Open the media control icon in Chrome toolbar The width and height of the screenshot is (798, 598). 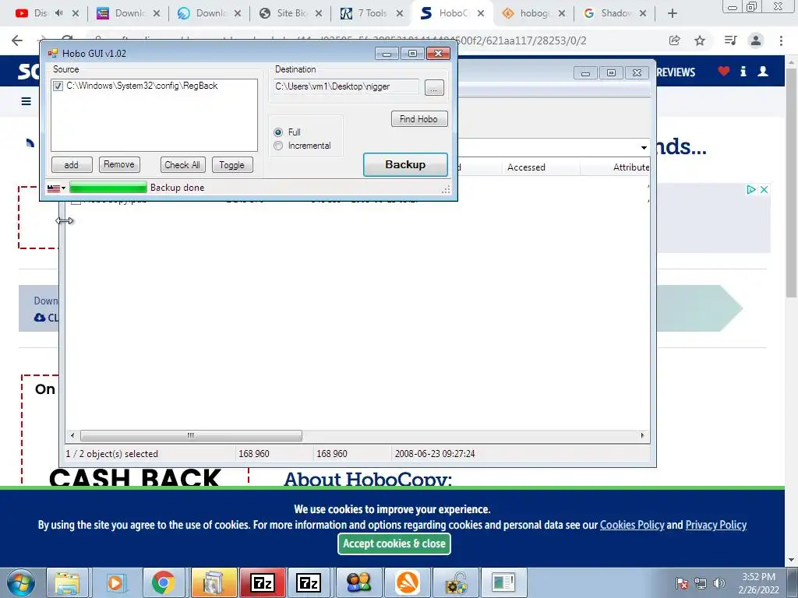731,40
